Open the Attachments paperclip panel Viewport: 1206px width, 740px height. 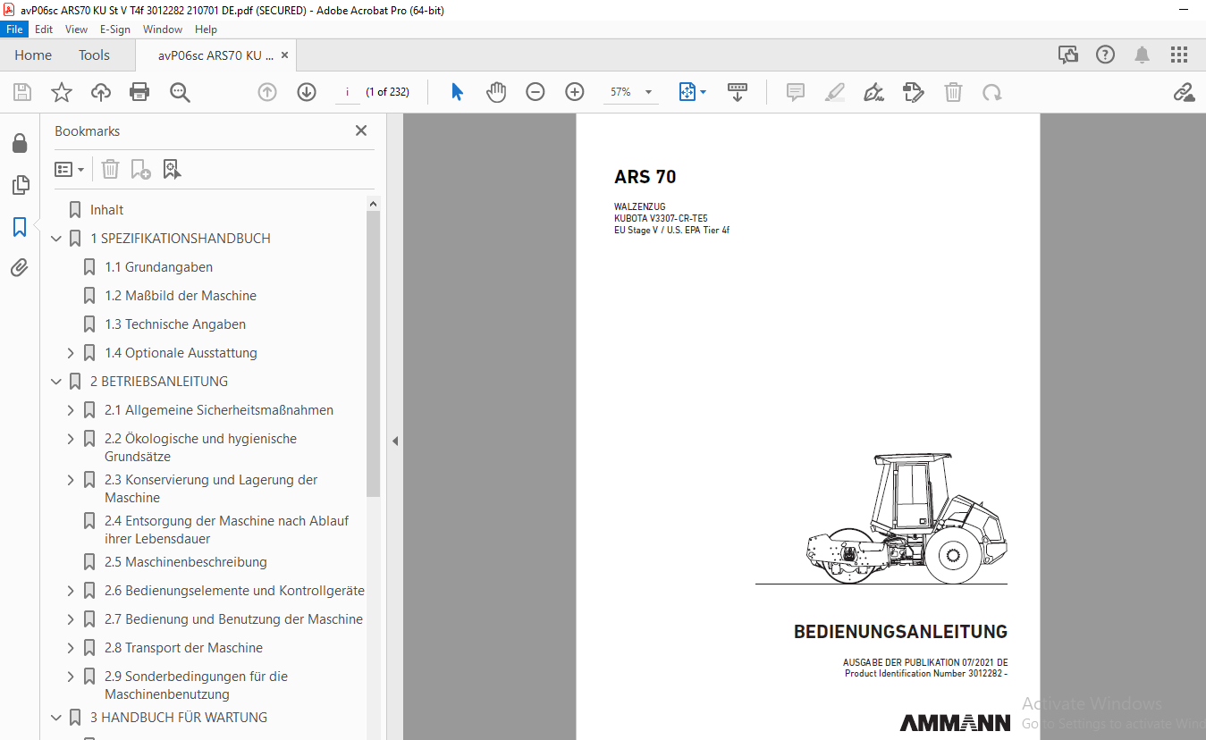tap(20, 267)
